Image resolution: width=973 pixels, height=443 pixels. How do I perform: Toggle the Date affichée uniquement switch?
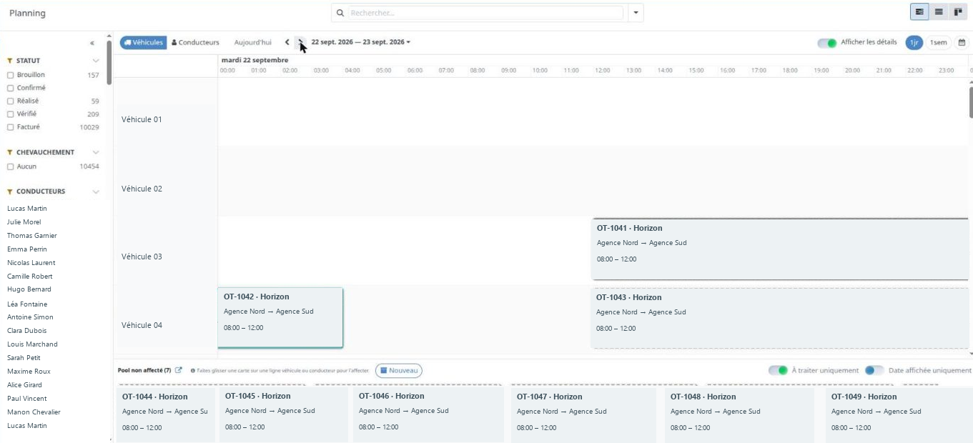click(874, 370)
